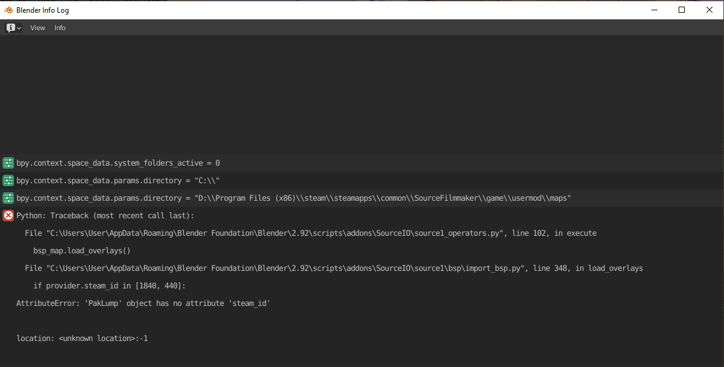The height and width of the screenshot is (367, 724).
Task: Open the View menu
Action: coord(37,27)
